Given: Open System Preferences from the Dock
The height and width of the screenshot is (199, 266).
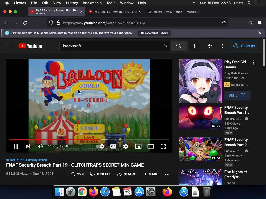Looking at the screenshot, I should (151, 192).
